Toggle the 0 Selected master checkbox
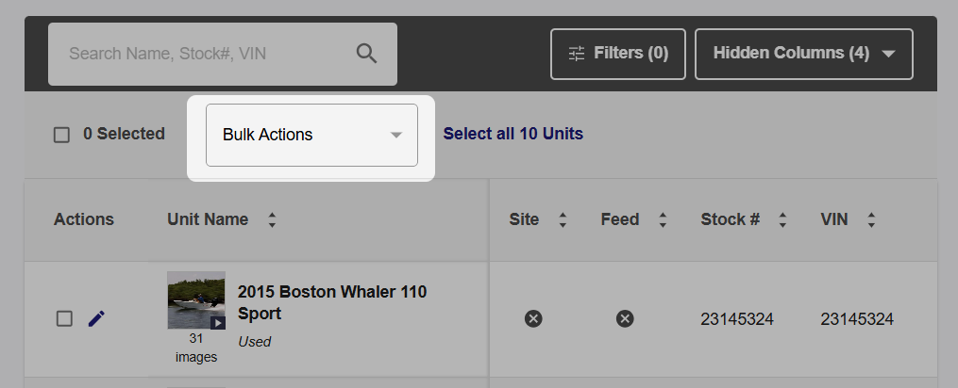This screenshot has width=958, height=388. [x=61, y=135]
